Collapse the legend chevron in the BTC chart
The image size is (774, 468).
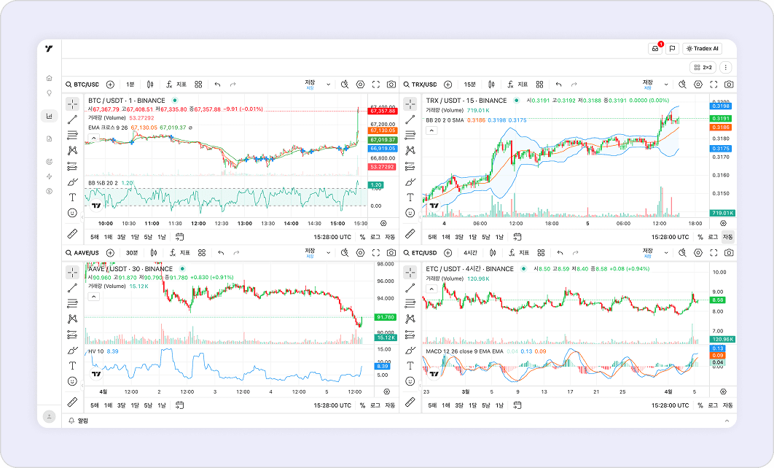pyautogui.click(x=94, y=138)
